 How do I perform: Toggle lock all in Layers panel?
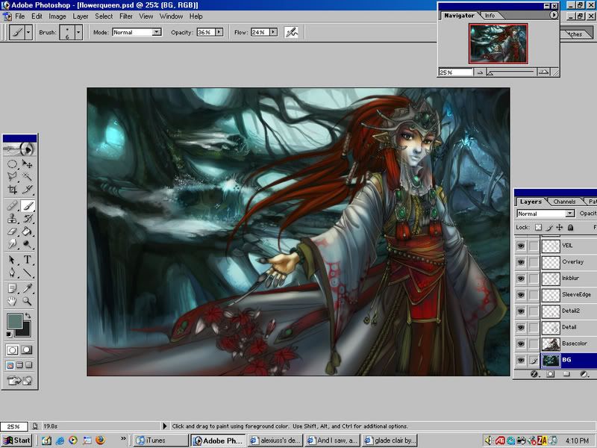[570, 228]
